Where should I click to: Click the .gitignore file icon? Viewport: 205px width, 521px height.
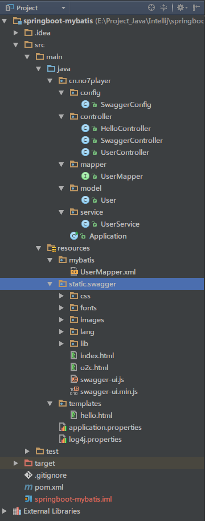(x=28, y=475)
